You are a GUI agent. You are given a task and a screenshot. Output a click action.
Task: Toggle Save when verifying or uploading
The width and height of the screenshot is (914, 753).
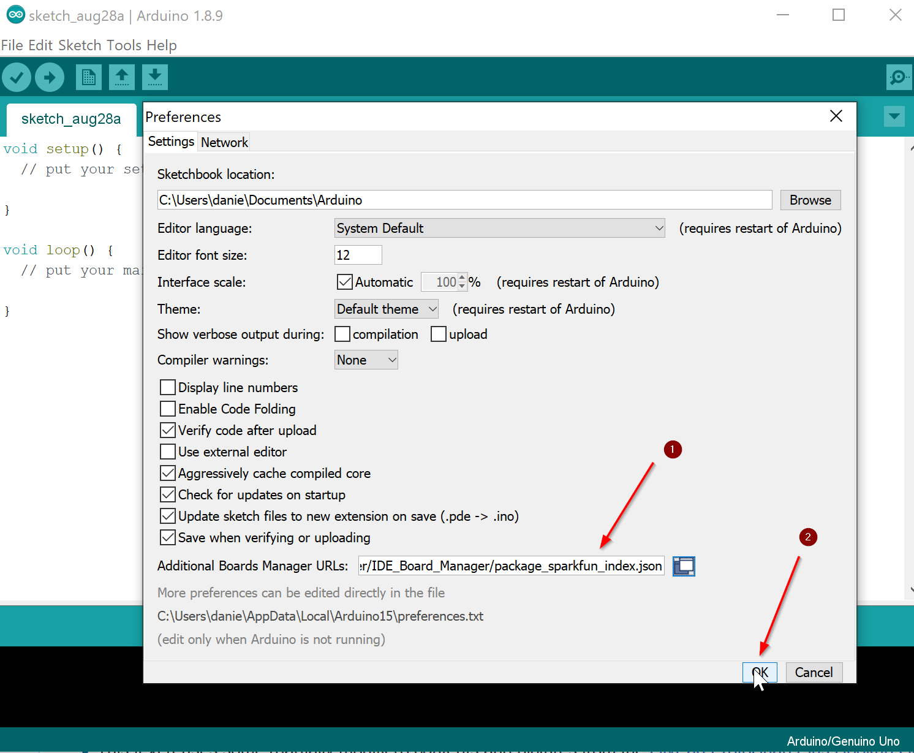(x=168, y=537)
